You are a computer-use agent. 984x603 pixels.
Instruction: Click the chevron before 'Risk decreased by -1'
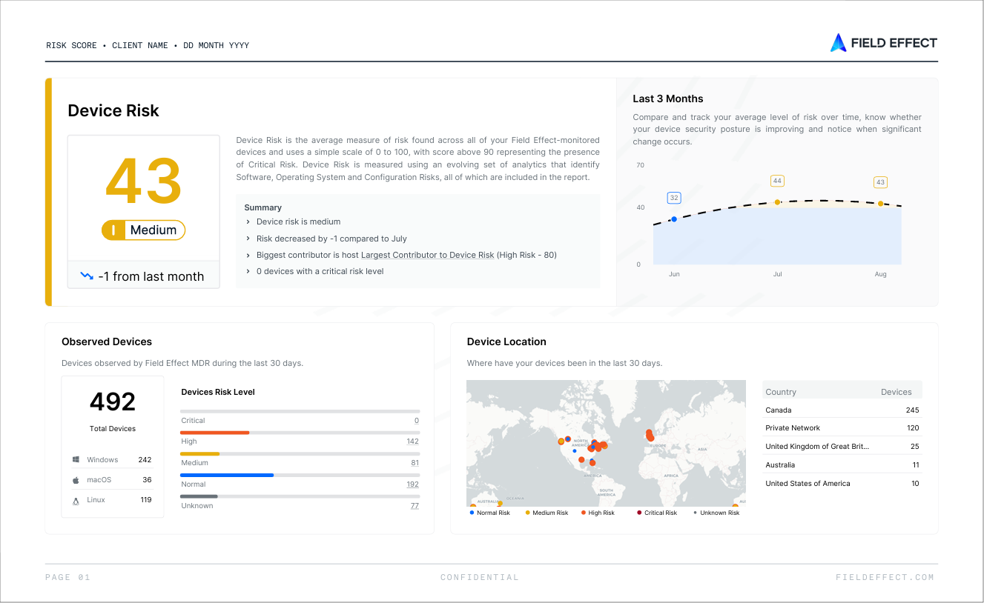pos(248,239)
